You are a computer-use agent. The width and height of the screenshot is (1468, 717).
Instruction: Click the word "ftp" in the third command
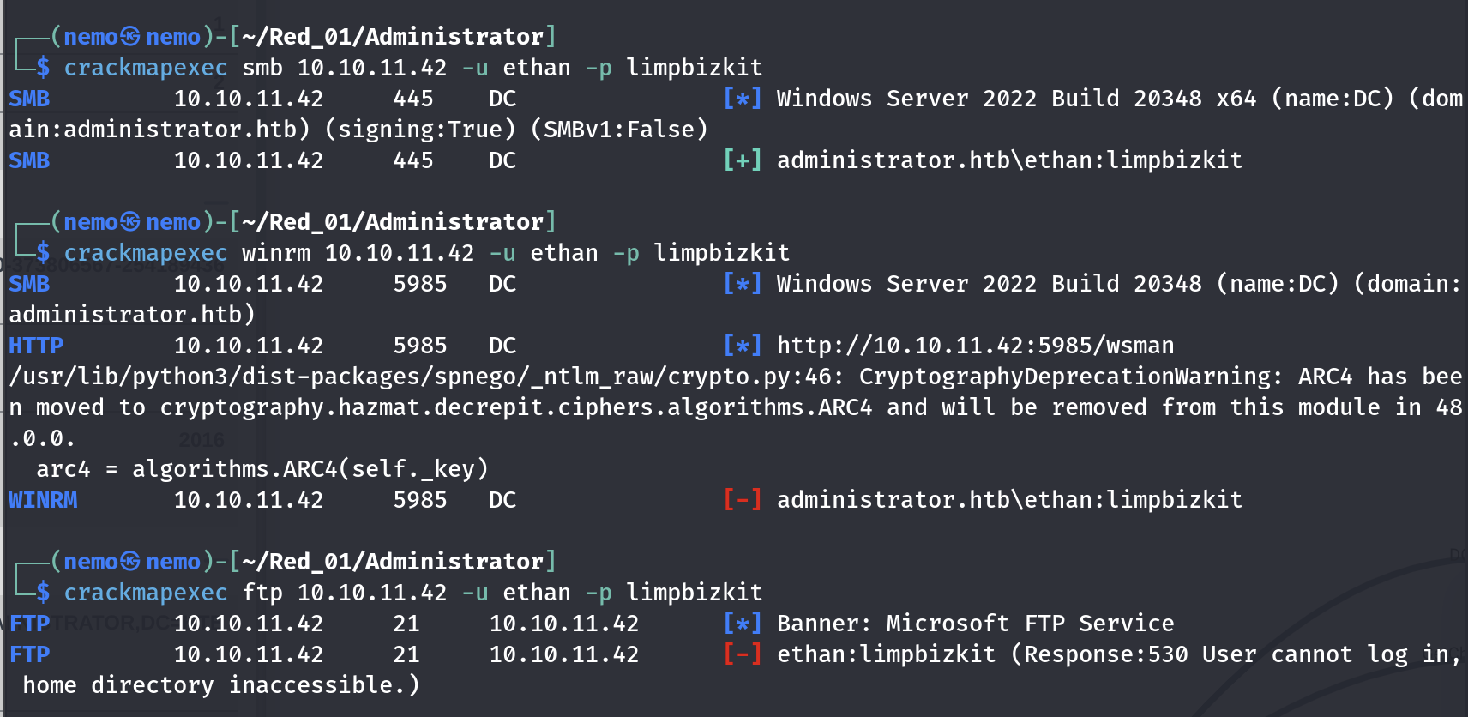262,593
